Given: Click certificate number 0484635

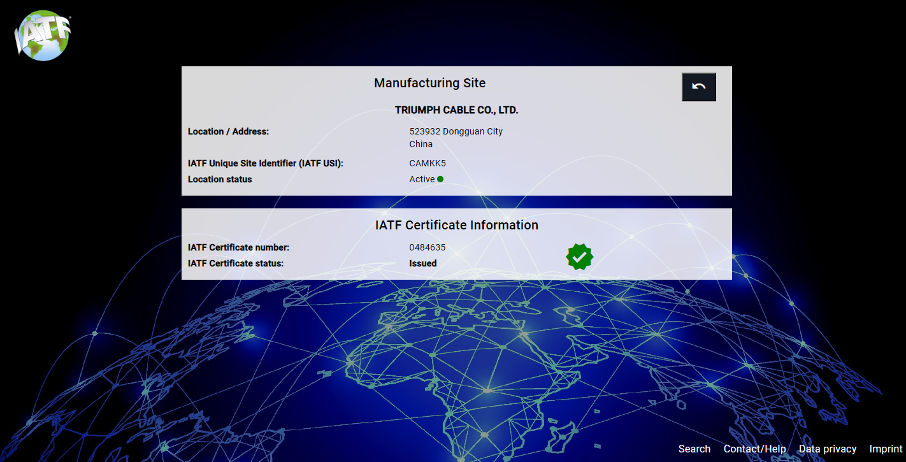Looking at the screenshot, I should click(x=427, y=247).
